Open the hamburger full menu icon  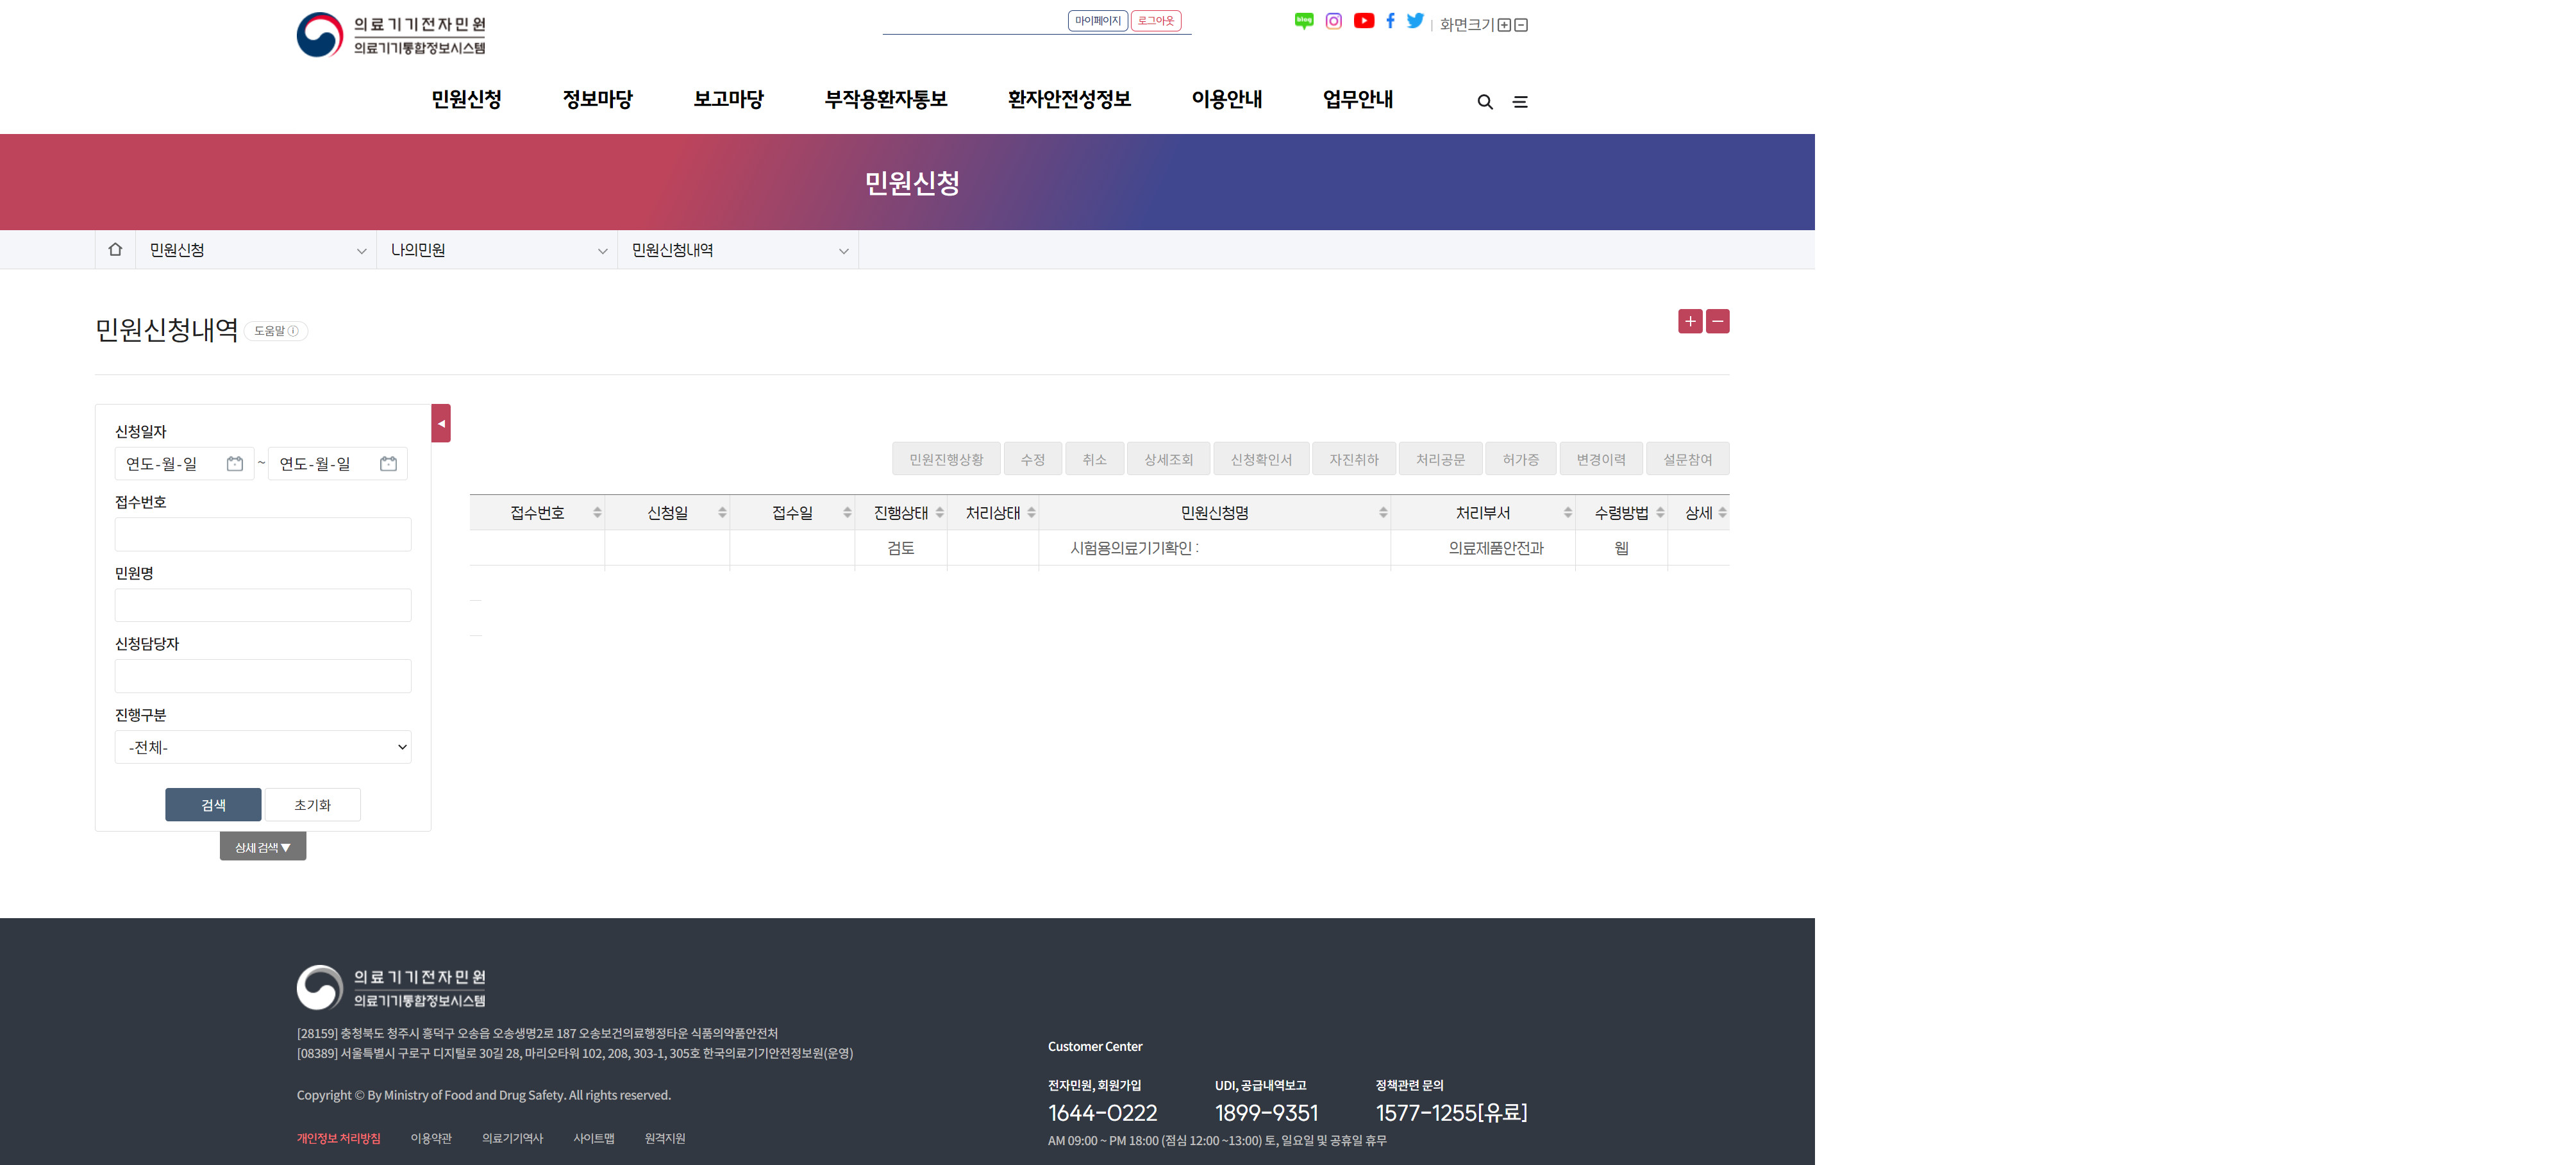[1520, 102]
